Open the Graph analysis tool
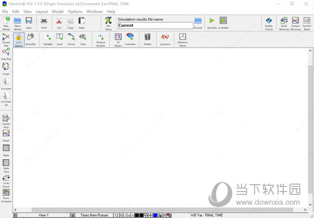This screenshot has width=314, height=219. pos(6,136)
